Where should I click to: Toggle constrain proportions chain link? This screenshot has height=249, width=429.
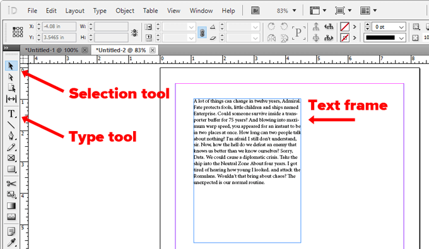202,33
